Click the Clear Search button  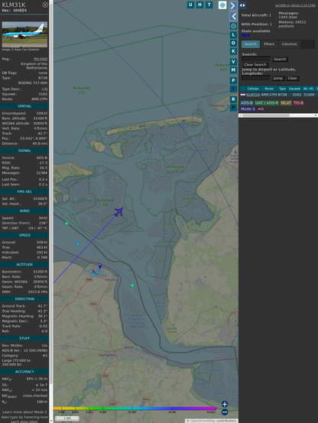(255, 65)
